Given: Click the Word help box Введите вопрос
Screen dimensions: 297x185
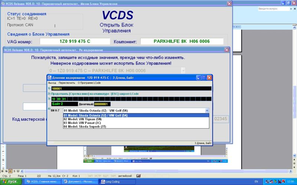Looking at the screenshot, I should point(273,9).
